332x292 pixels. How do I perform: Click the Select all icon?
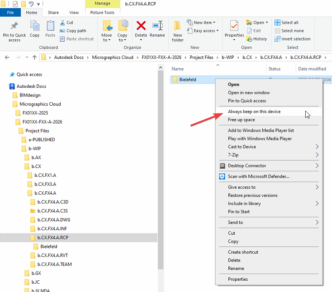277,23
